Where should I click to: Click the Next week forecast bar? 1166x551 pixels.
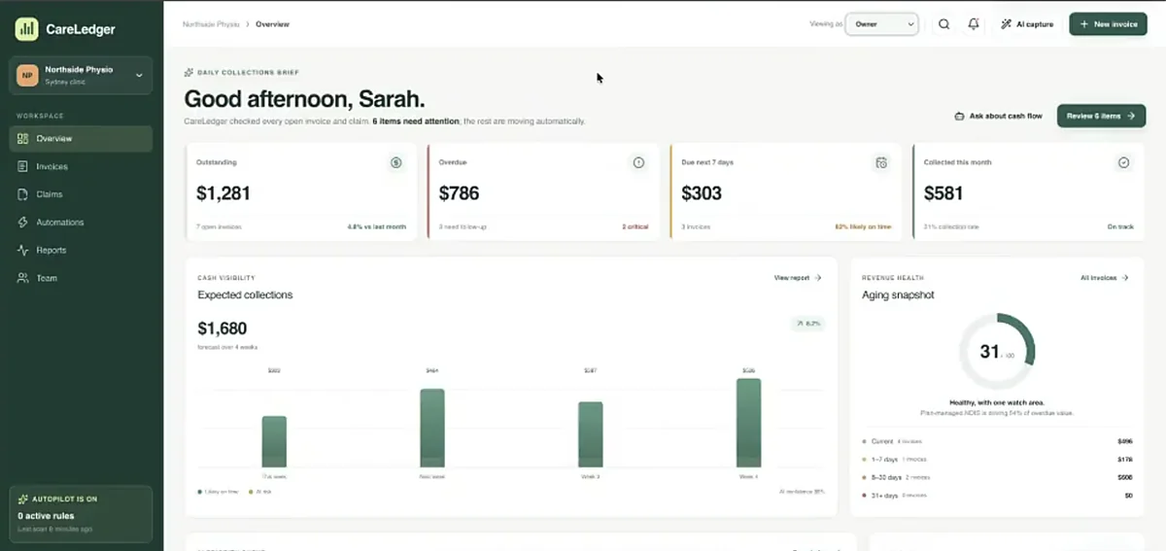pyautogui.click(x=432, y=429)
